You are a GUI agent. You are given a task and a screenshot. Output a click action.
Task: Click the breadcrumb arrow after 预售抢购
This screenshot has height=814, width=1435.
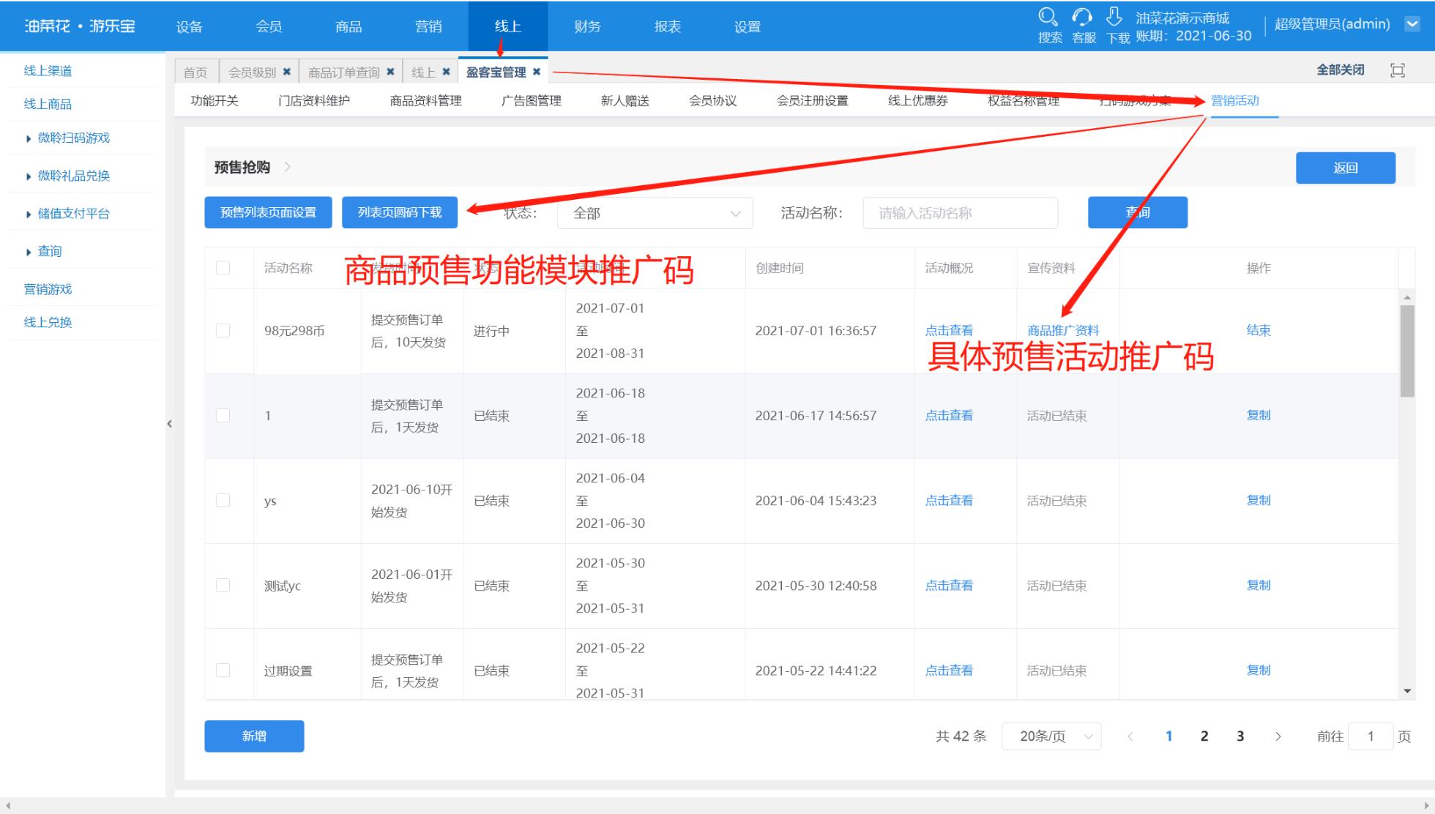point(288,167)
